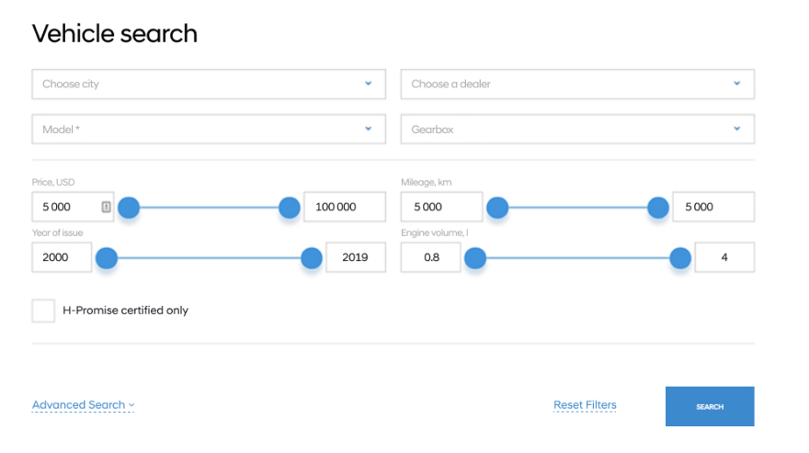The height and width of the screenshot is (453, 809).
Task: Focus the maximum price input showing 100 000
Action: 344,208
